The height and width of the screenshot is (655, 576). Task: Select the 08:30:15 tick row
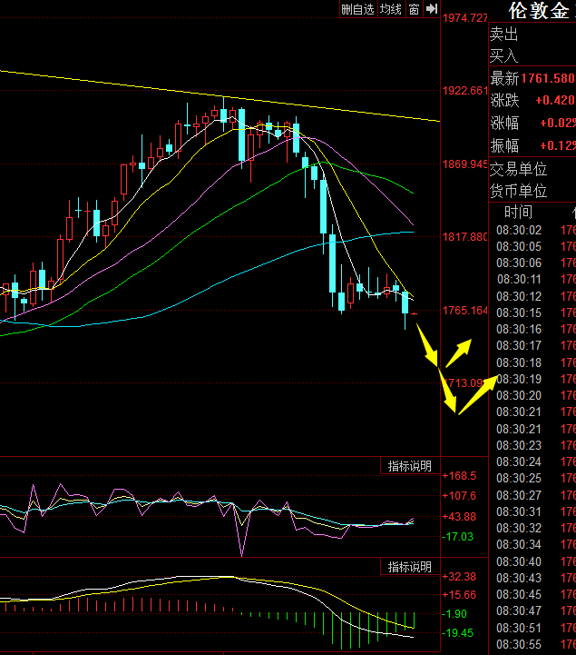536,313
